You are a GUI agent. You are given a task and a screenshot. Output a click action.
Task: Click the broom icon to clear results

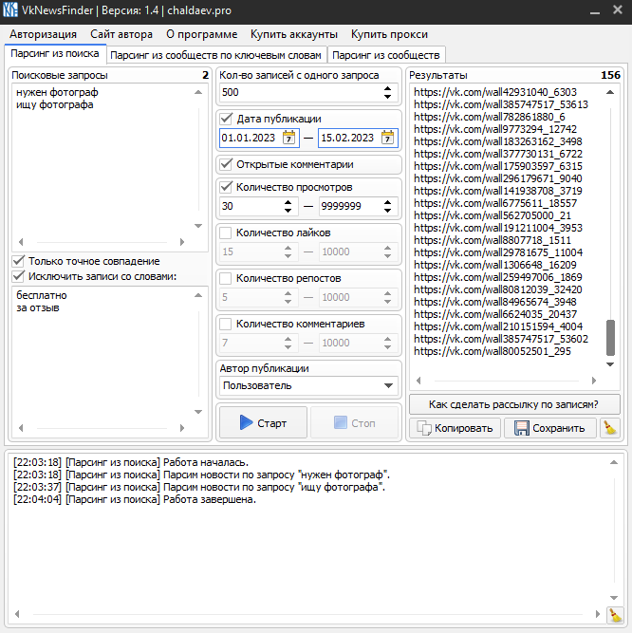click(610, 428)
